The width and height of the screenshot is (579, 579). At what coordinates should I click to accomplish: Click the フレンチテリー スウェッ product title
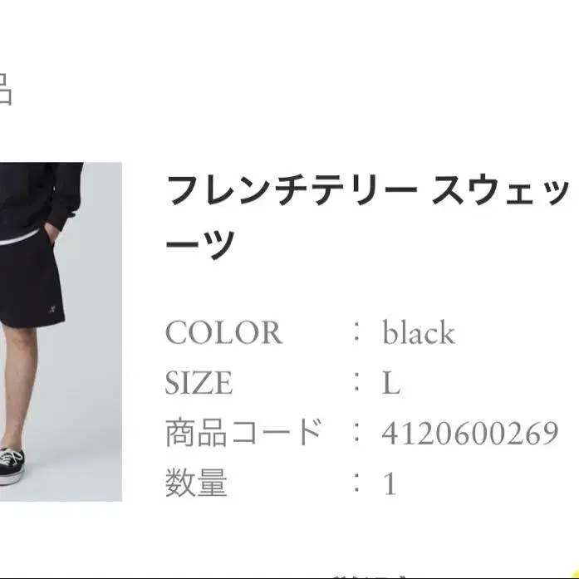pos(368,190)
